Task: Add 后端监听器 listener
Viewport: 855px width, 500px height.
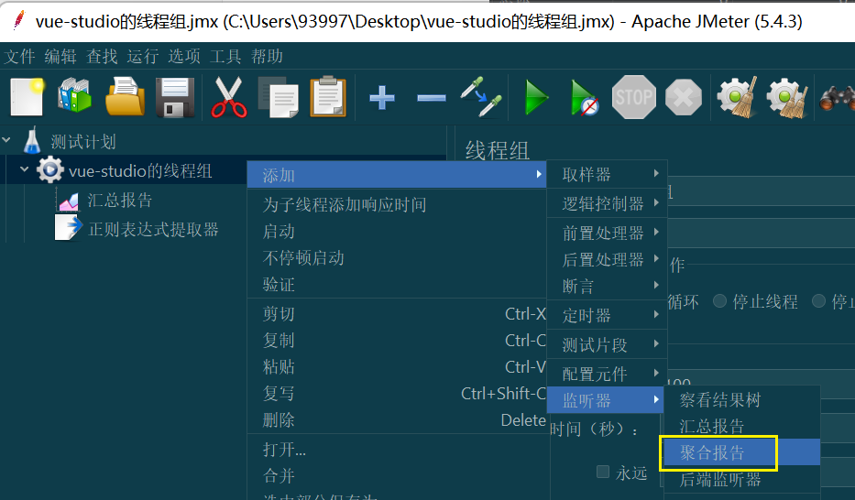Action: (742, 479)
